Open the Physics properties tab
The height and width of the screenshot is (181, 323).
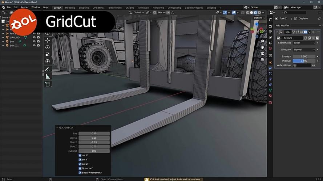click(270, 79)
